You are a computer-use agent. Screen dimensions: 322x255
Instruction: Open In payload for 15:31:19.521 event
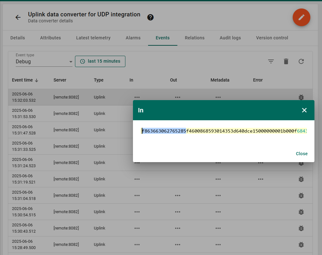pos(137,179)
